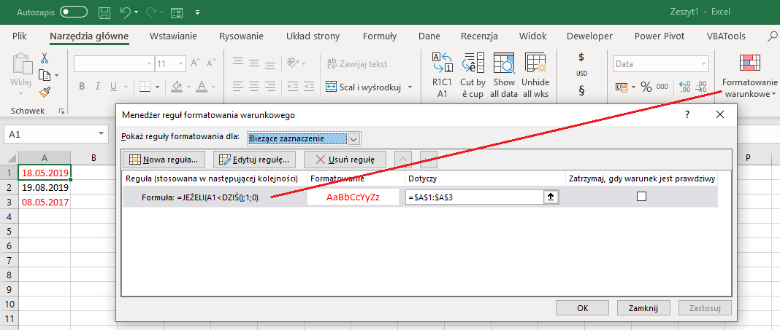Check Zatrzymaj, gdy warunek jest prawdziwy checkbox
The image size is (780, 330).
(642, 197)
